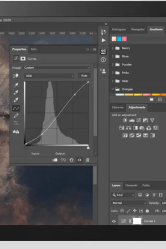
Task: Click the layer mask icon beside Curves
Action: [x=23, y=59]
